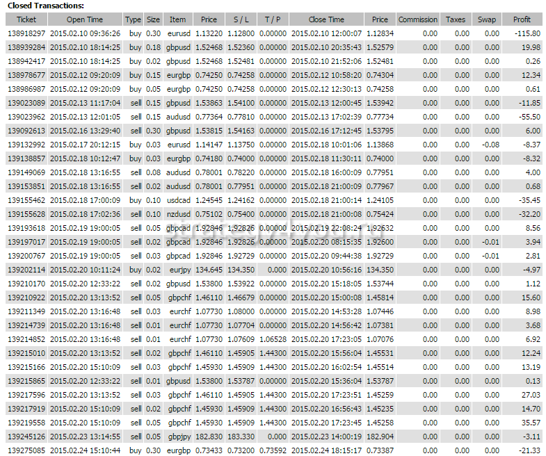Click the eurjpy item cell
The width and height of the screenshot is (546, 456).
point(177,270)
